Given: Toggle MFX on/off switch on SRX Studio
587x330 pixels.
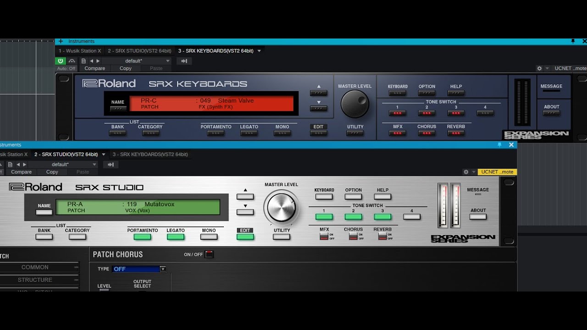Looking at the screenshot, I should tap(324, 236).
